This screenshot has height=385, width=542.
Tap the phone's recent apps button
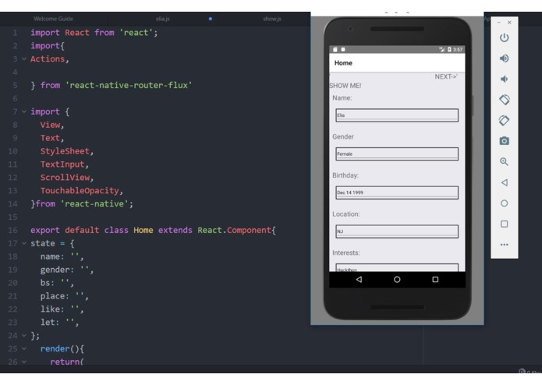click(x=435, y=279)
